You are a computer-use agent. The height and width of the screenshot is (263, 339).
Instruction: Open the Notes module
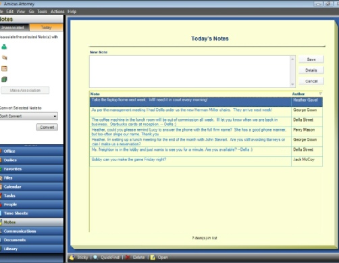(x=32, y=222)
